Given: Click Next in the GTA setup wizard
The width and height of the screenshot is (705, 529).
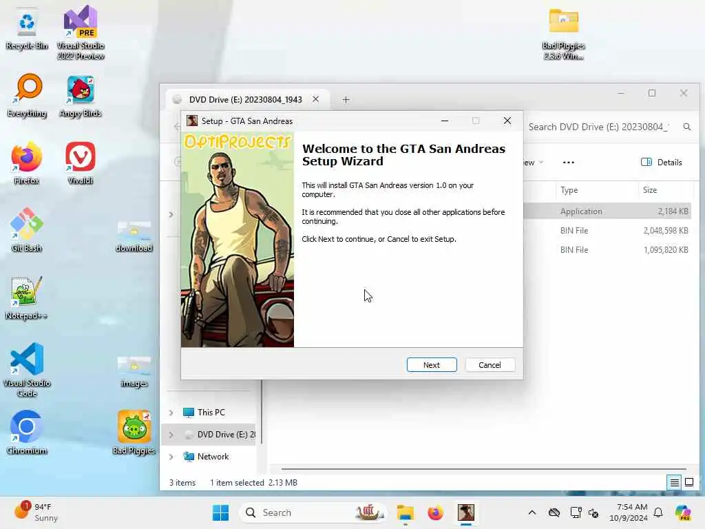Looking at the screenshot, I should click(x=431, y=365).
